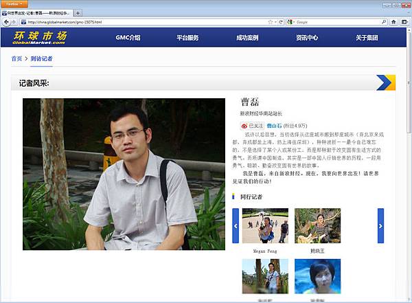This screenshot has height=303, width=412.
Task: Click the Weibo logo icon
Action: click(244, 126)
